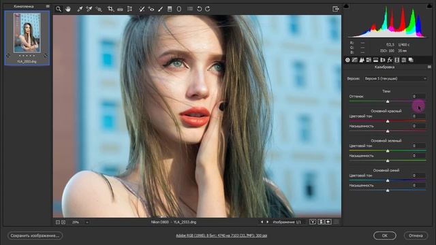Image resolution: width=436 pixels, height=245 pixels.
Task: Swap before and after settings
Action: 321,222
